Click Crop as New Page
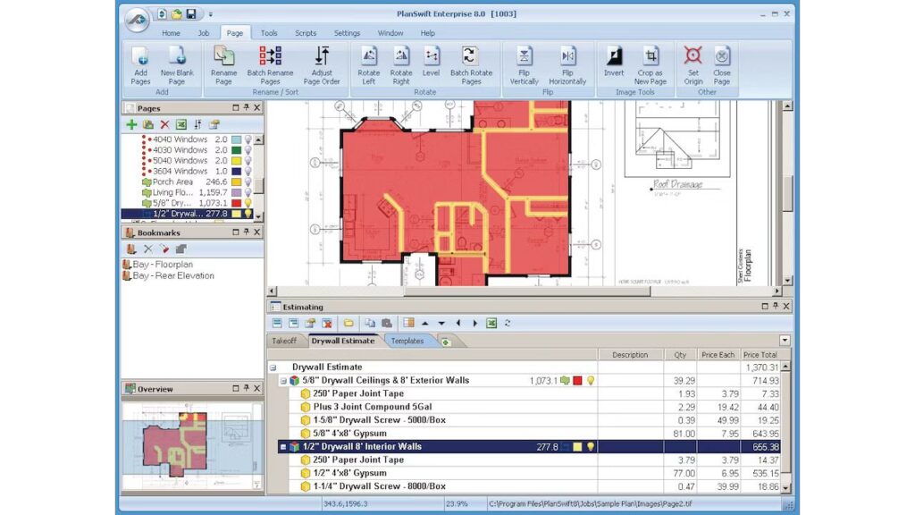 click(x=651, y=64)
